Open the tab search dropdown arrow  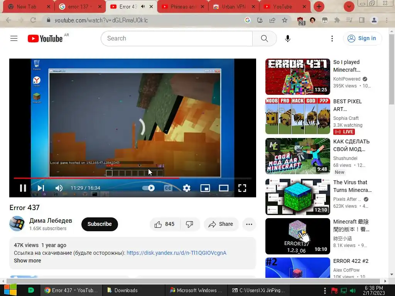point(349,7)
